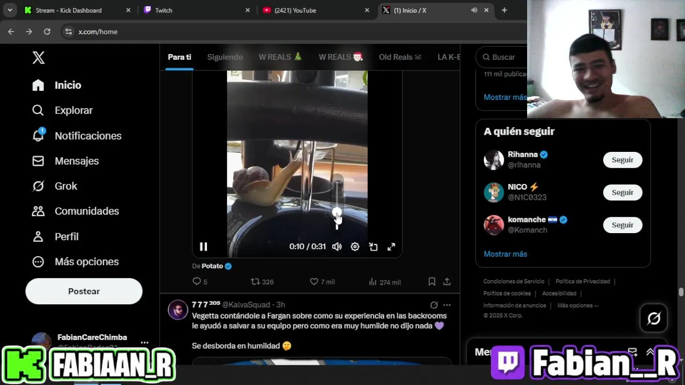Viewport: 685px width, 385px height.
Task: Open Grok explain icon on KalvaSquad post
Action: pos(434,305)
